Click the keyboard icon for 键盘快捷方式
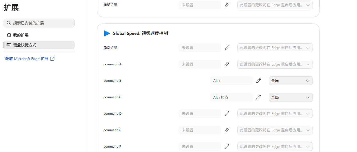 (x=9, y=45)
